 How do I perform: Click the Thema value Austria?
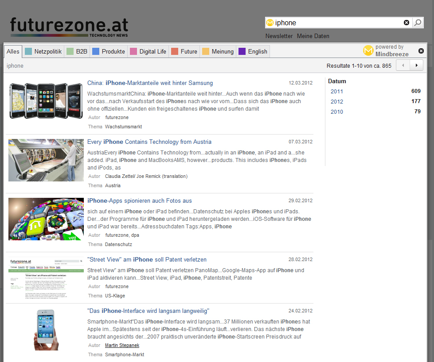(x=113, y=186)
